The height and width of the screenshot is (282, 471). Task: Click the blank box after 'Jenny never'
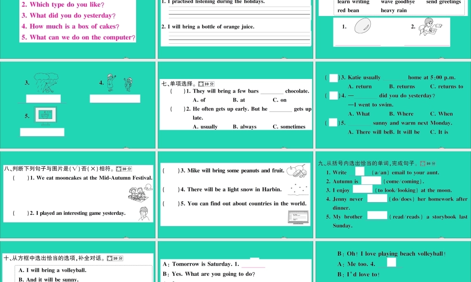(377, 198)
